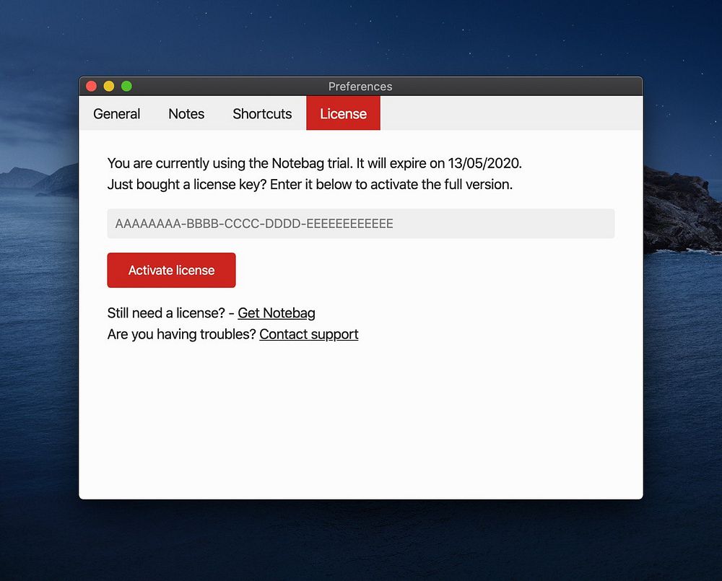
Task: Focus the license key input field
Action: click(360, 224)
